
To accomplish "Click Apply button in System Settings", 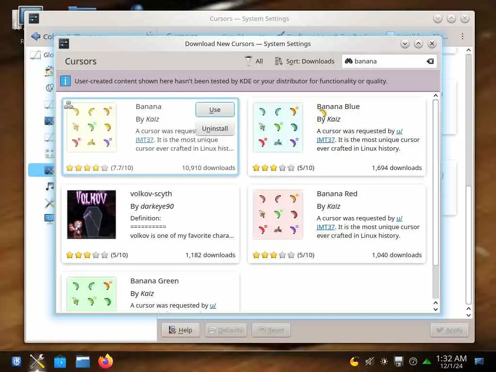I will coord(449,330).
